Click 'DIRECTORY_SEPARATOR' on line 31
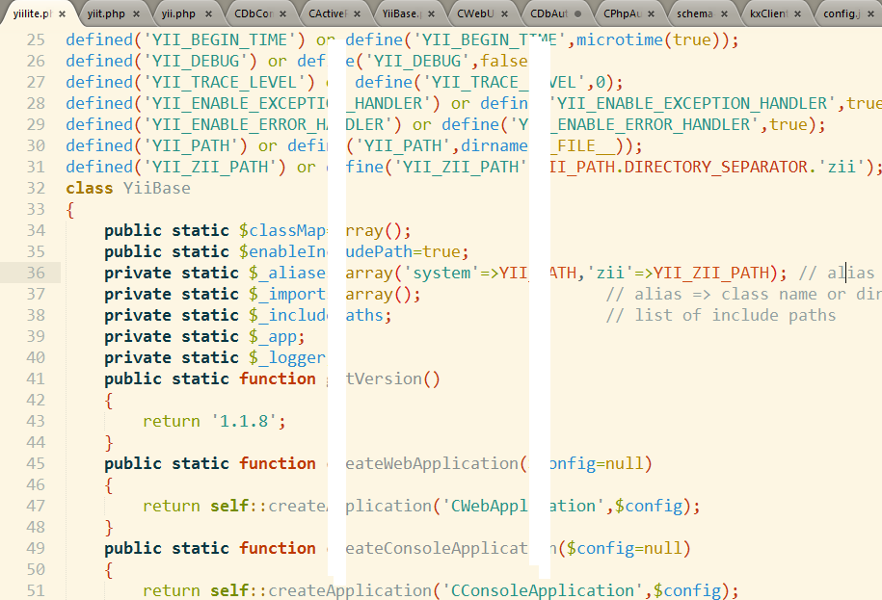This screenshot has height=600, width=882. coord(716,167)
